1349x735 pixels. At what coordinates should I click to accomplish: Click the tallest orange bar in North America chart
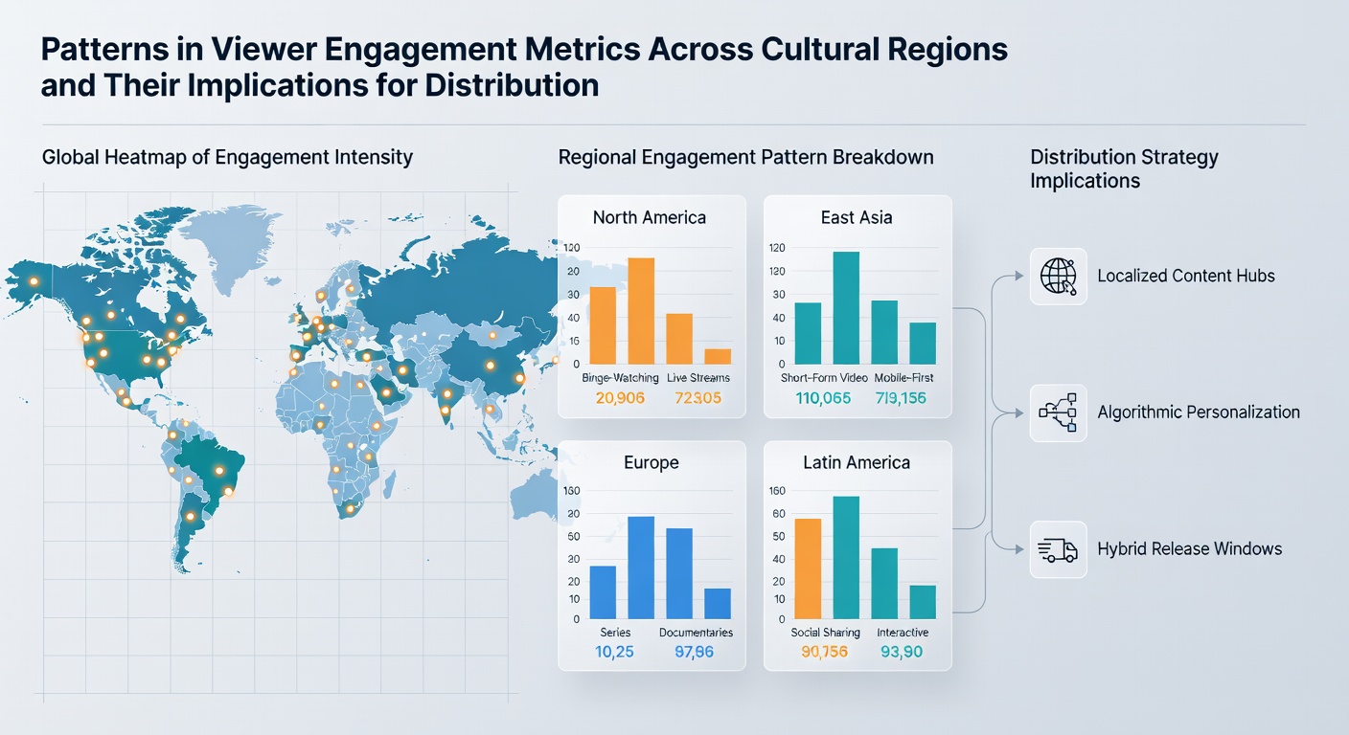[641, 311]
